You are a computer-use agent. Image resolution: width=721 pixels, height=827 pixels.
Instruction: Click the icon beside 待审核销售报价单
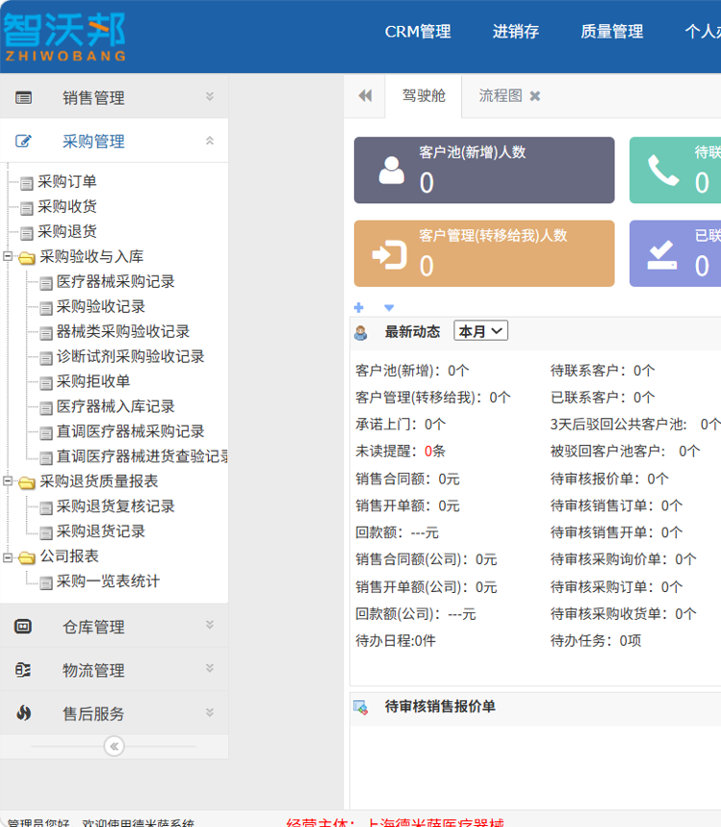tap(361, 708)
